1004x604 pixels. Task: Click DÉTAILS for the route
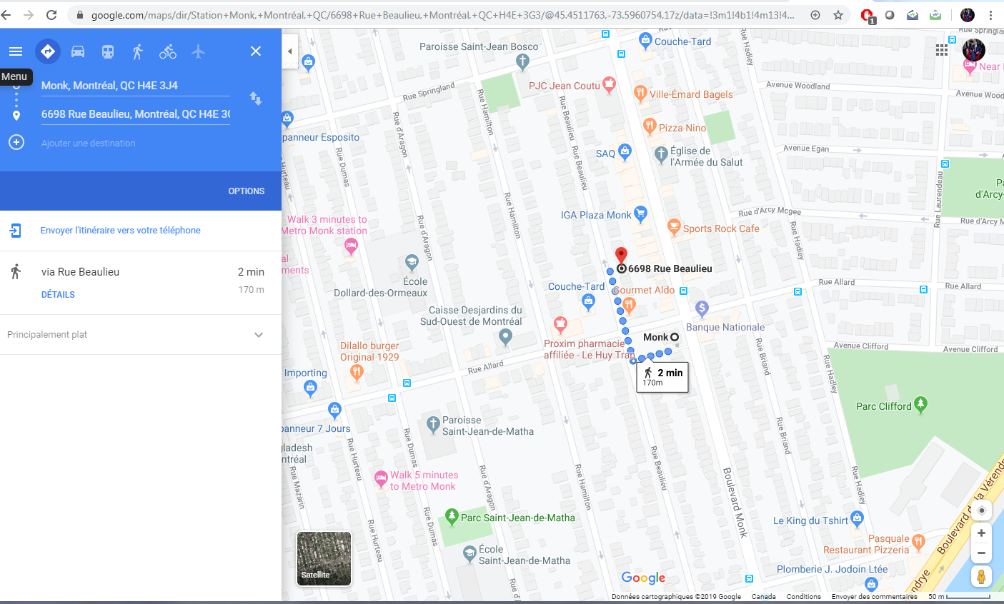pos(58,295)
